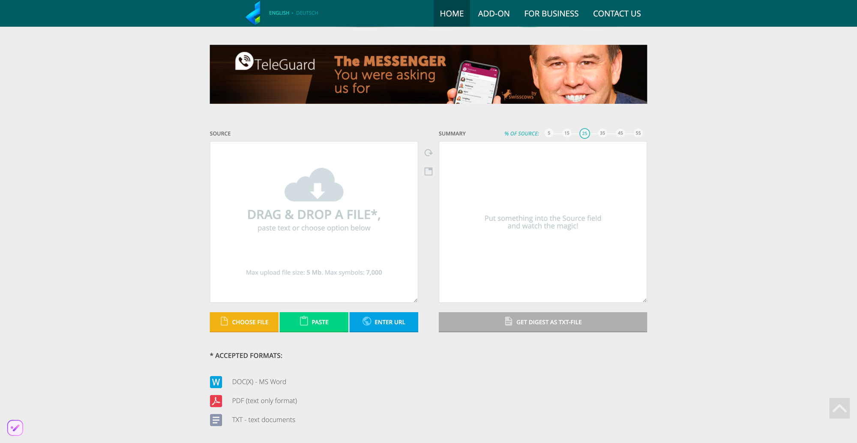857x443 pixels.
Task: Click the green Paste button
Action: [x=314, y=322]
